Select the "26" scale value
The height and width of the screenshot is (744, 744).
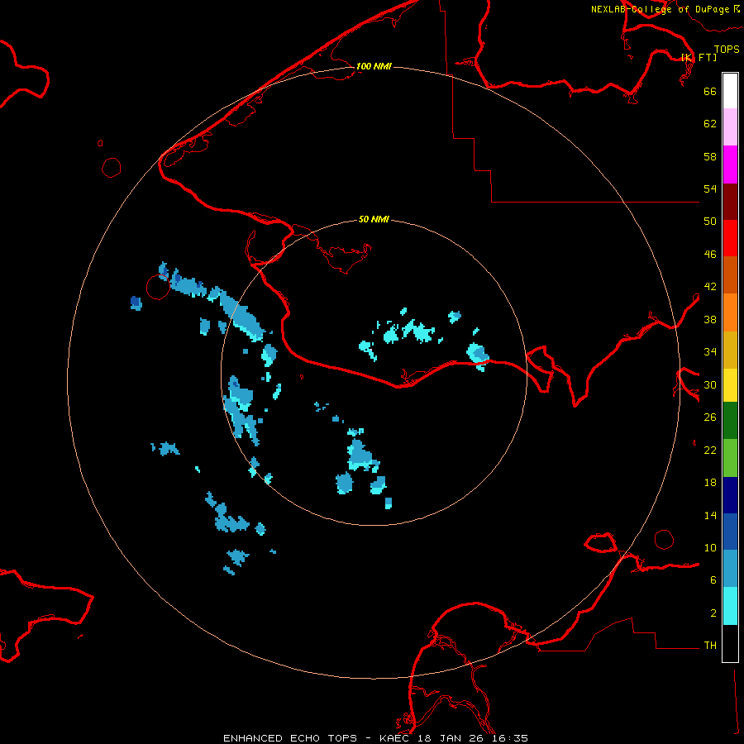tap(710, 417)
